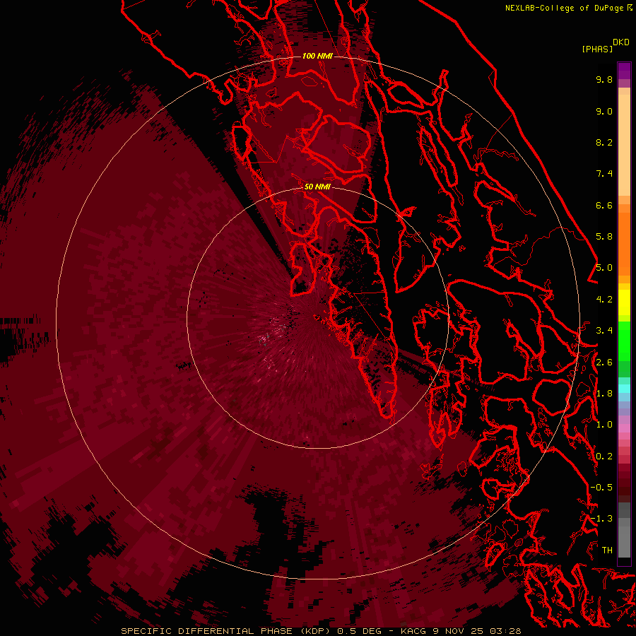Click the 5.8 scale value
The width and height of the screenshot is (636, 636).
tap(604, 237)
